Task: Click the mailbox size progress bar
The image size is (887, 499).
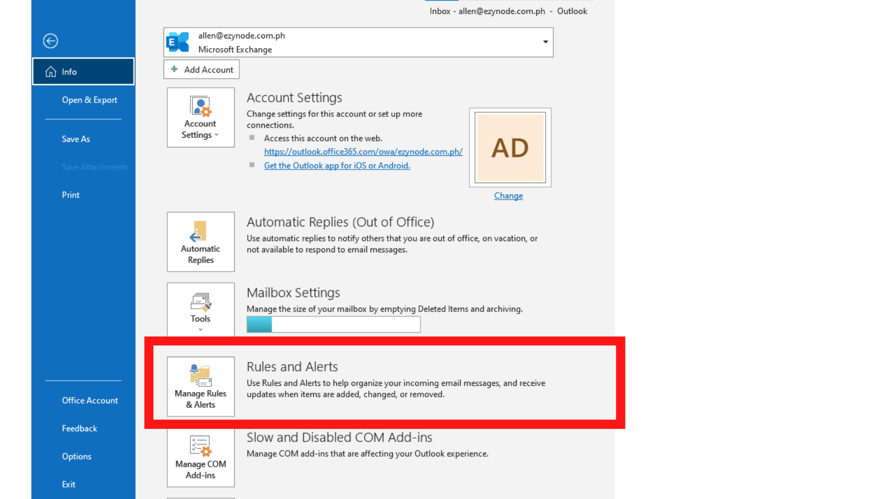Action: [x=333, y=324]
